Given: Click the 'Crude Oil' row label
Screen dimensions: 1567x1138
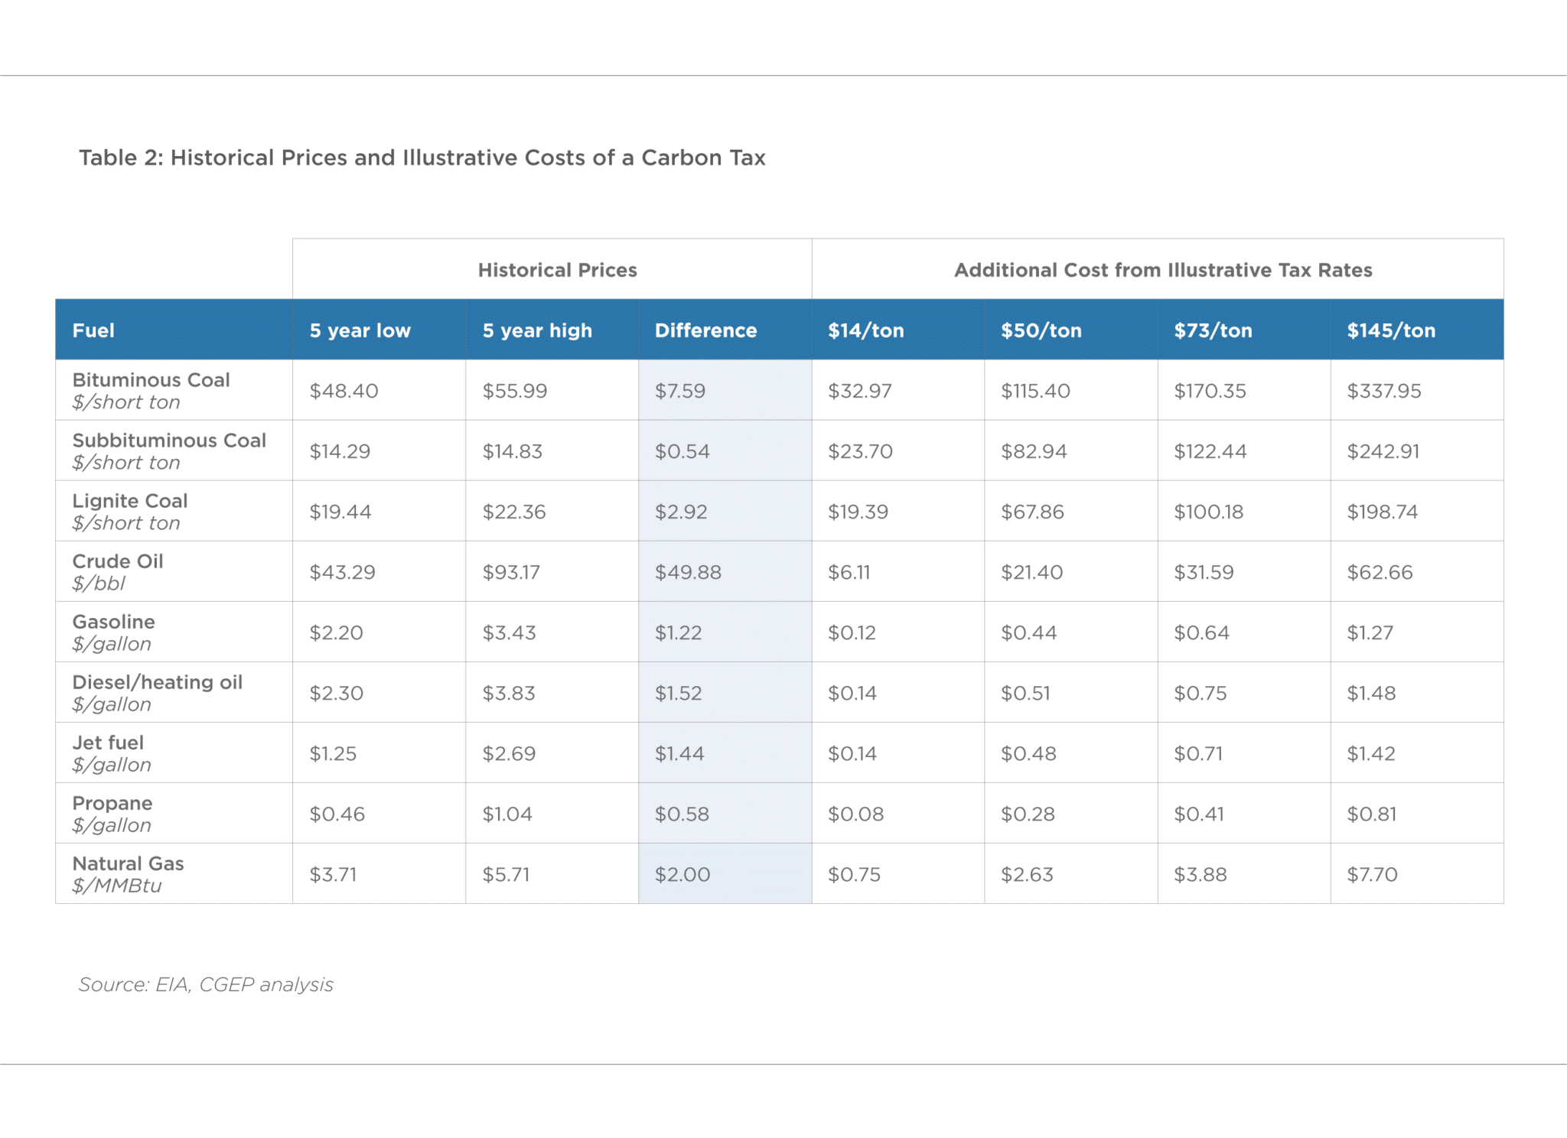Looking at the screenshot, I should (x=117, y=561).
